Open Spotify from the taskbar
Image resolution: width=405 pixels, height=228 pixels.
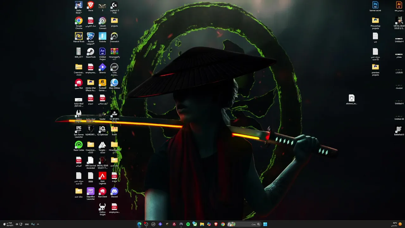point(188,224)
